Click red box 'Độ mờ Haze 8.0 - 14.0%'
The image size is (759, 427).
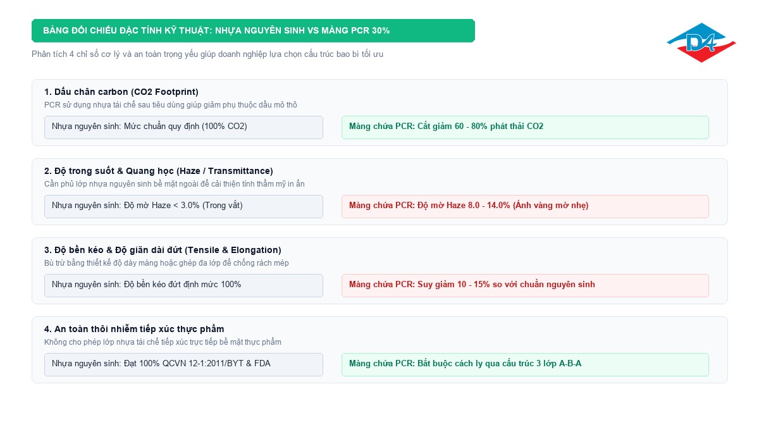pos(525,206)
